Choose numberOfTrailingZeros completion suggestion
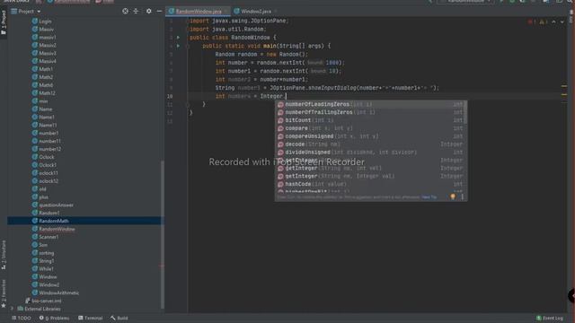575x323 pixels. point(369,112)
